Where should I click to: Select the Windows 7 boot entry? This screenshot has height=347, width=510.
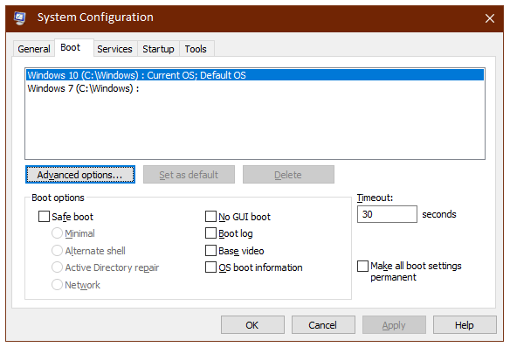tap(255, 88)
